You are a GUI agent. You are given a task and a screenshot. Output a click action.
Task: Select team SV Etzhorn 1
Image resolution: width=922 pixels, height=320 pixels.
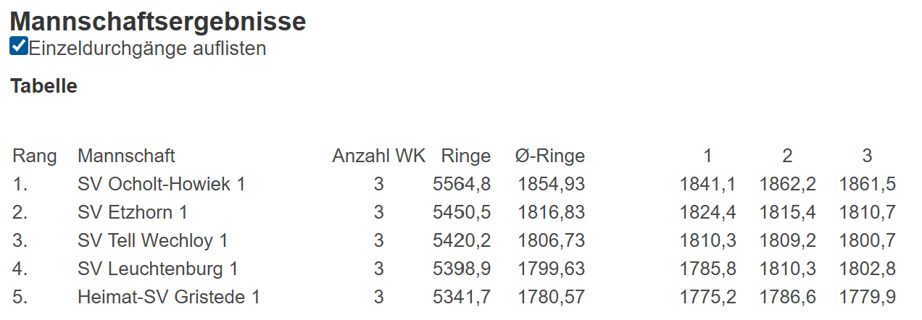tap(133, 212)
